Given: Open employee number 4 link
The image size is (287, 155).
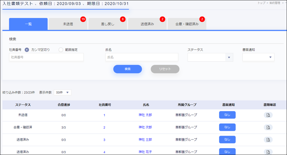Looking at the screenshot, I should point(104,152).
